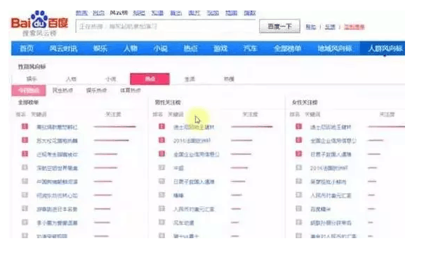Open 全国企业信用信息 in the female ranking list
This screenshot has height=269, width=438.
click(333, 141)
